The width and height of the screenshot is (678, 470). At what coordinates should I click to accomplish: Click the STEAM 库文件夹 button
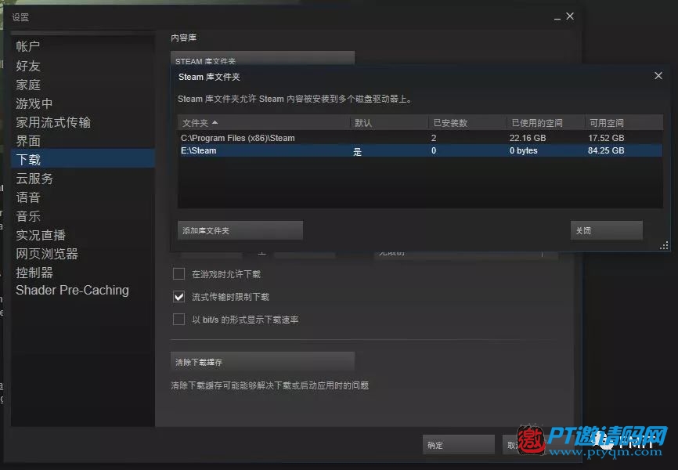262,59
